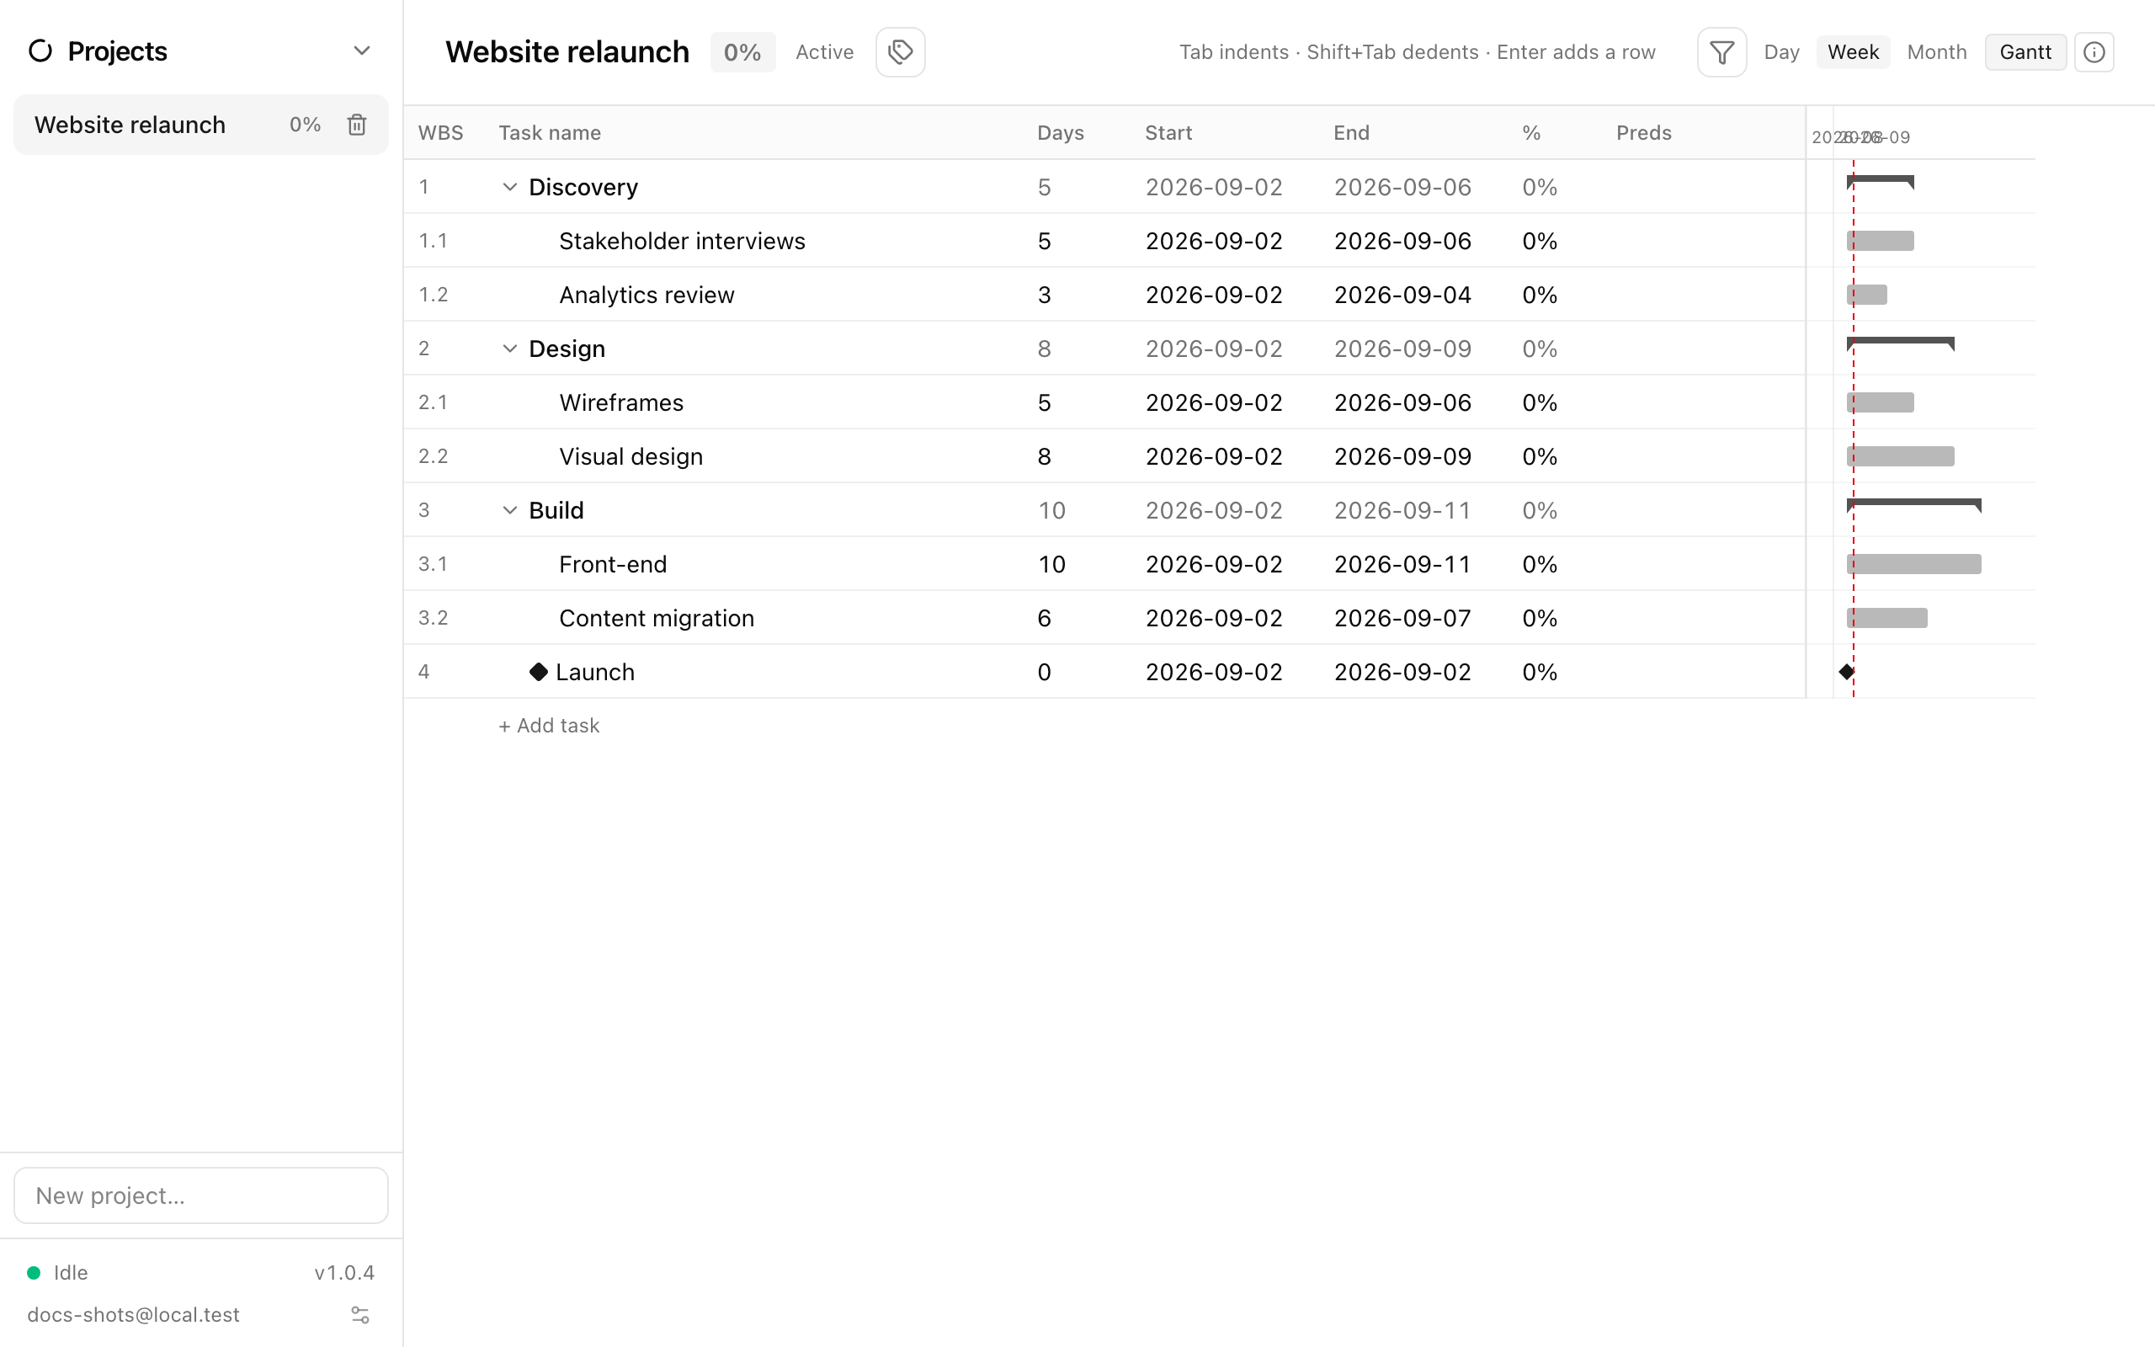This screenshot has height=1347, width=2155.
Task: Switch timeline to Week view
Action: pos(1853,51)
